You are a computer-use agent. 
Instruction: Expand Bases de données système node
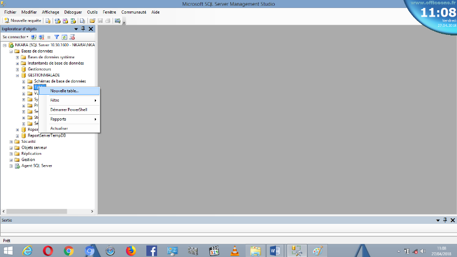17,58
